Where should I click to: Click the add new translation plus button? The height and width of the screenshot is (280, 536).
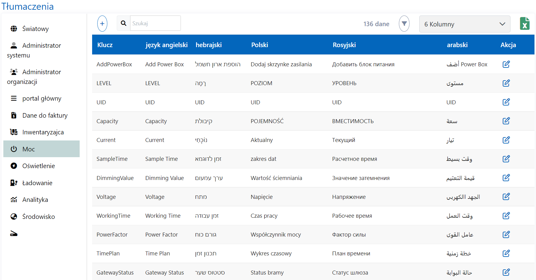[x=102, y=23]
